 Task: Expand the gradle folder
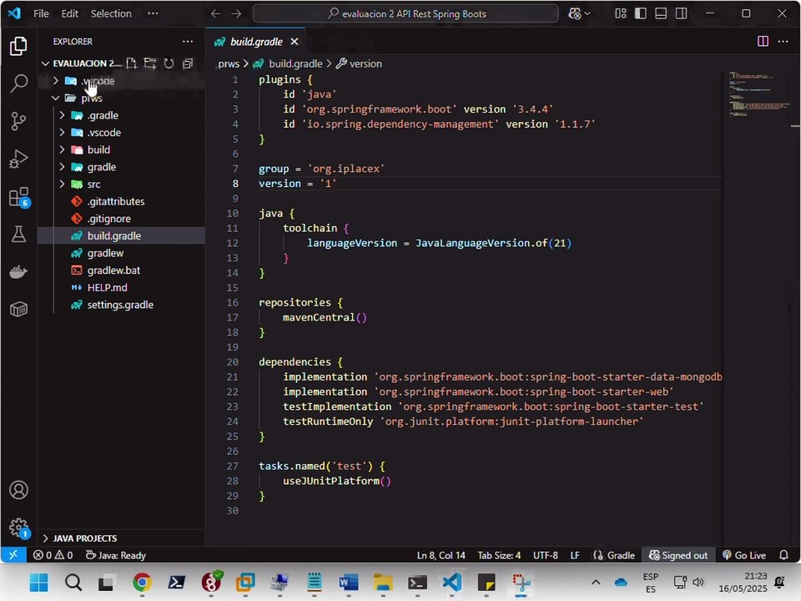[62, 167]
